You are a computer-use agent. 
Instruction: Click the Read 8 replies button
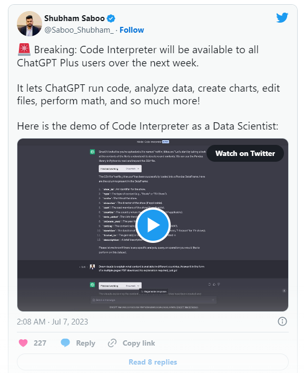(153, 362)
